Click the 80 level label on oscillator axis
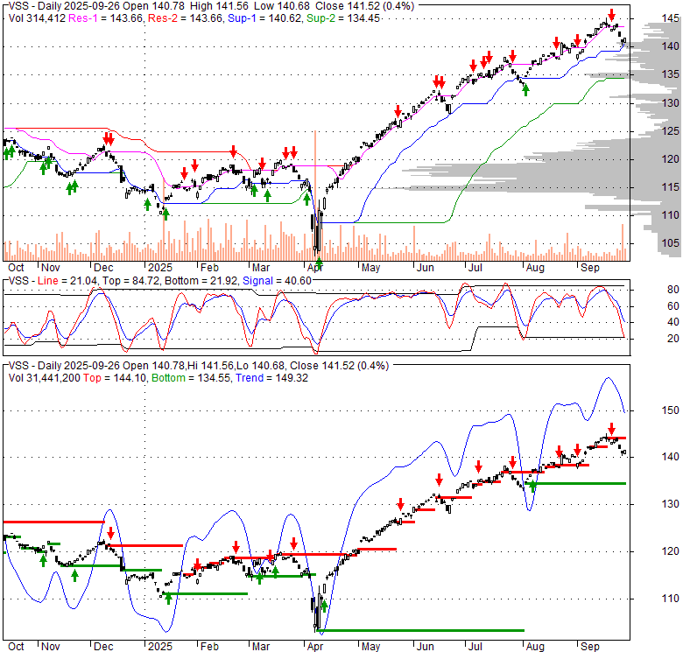The width and height of the screenshot is (683, 652). 673,290
